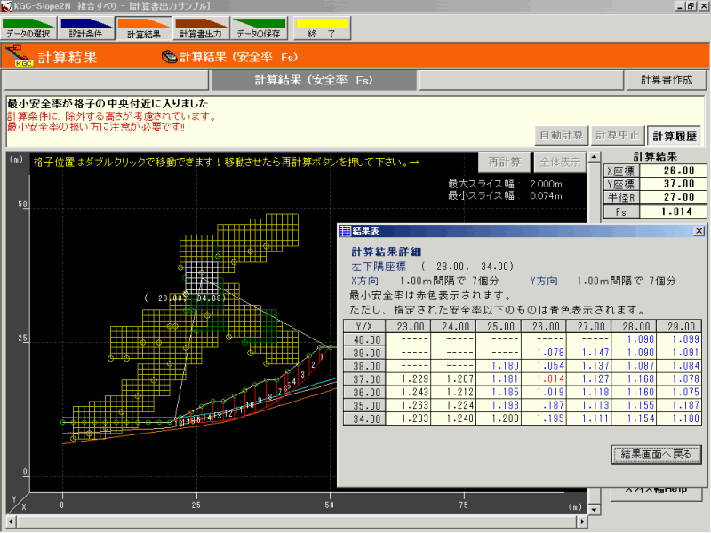Click the X座標 value field 26.00

[x=678, y=171]
